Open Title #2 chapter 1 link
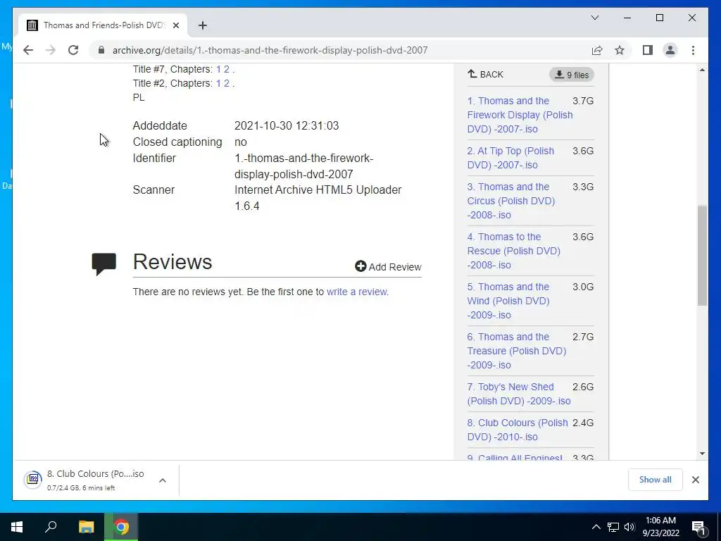Screen dimensions: 721x541 tap(218, 83)
